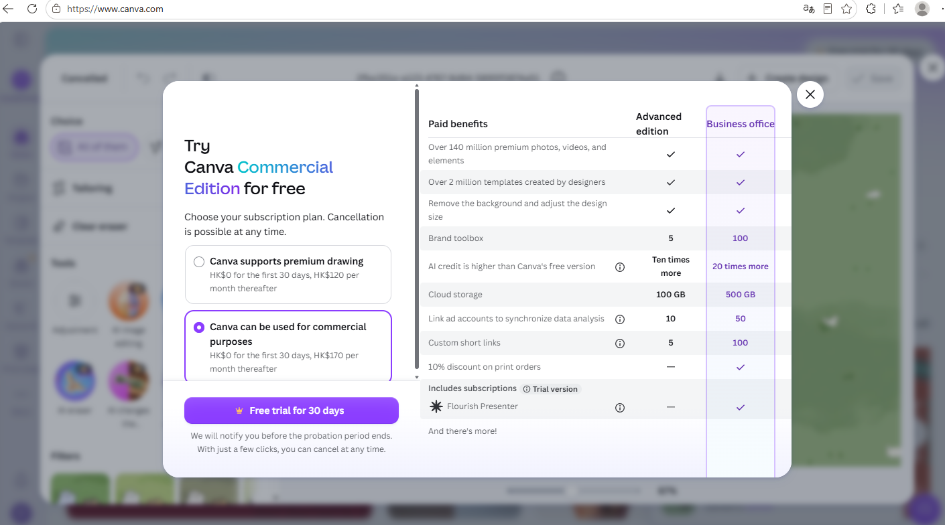The width and height of the screenshot is (945, 525).
Task: Click the 'Paid benefits' heading
Action: pyautogui.click(x=458, y=124)
